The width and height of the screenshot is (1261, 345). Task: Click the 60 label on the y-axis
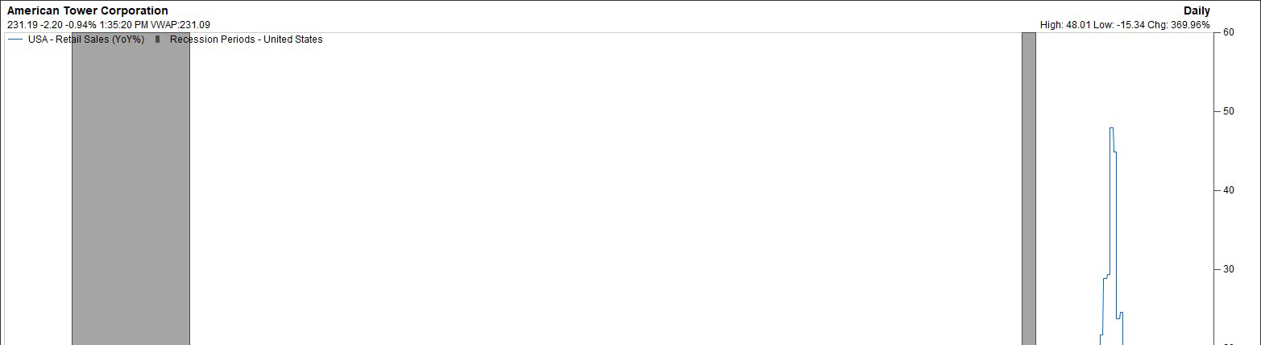pos(1229,32)
